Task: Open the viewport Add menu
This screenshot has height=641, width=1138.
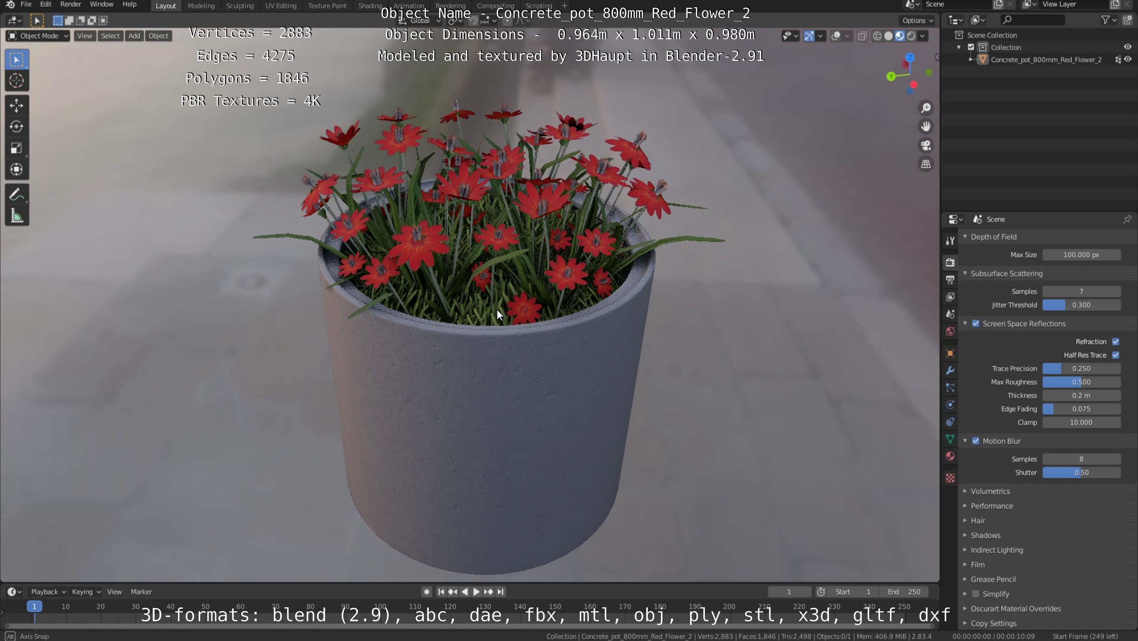Action: coord(134,36)
